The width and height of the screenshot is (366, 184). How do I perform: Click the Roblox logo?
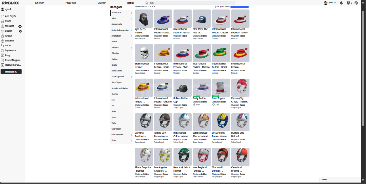10,3
